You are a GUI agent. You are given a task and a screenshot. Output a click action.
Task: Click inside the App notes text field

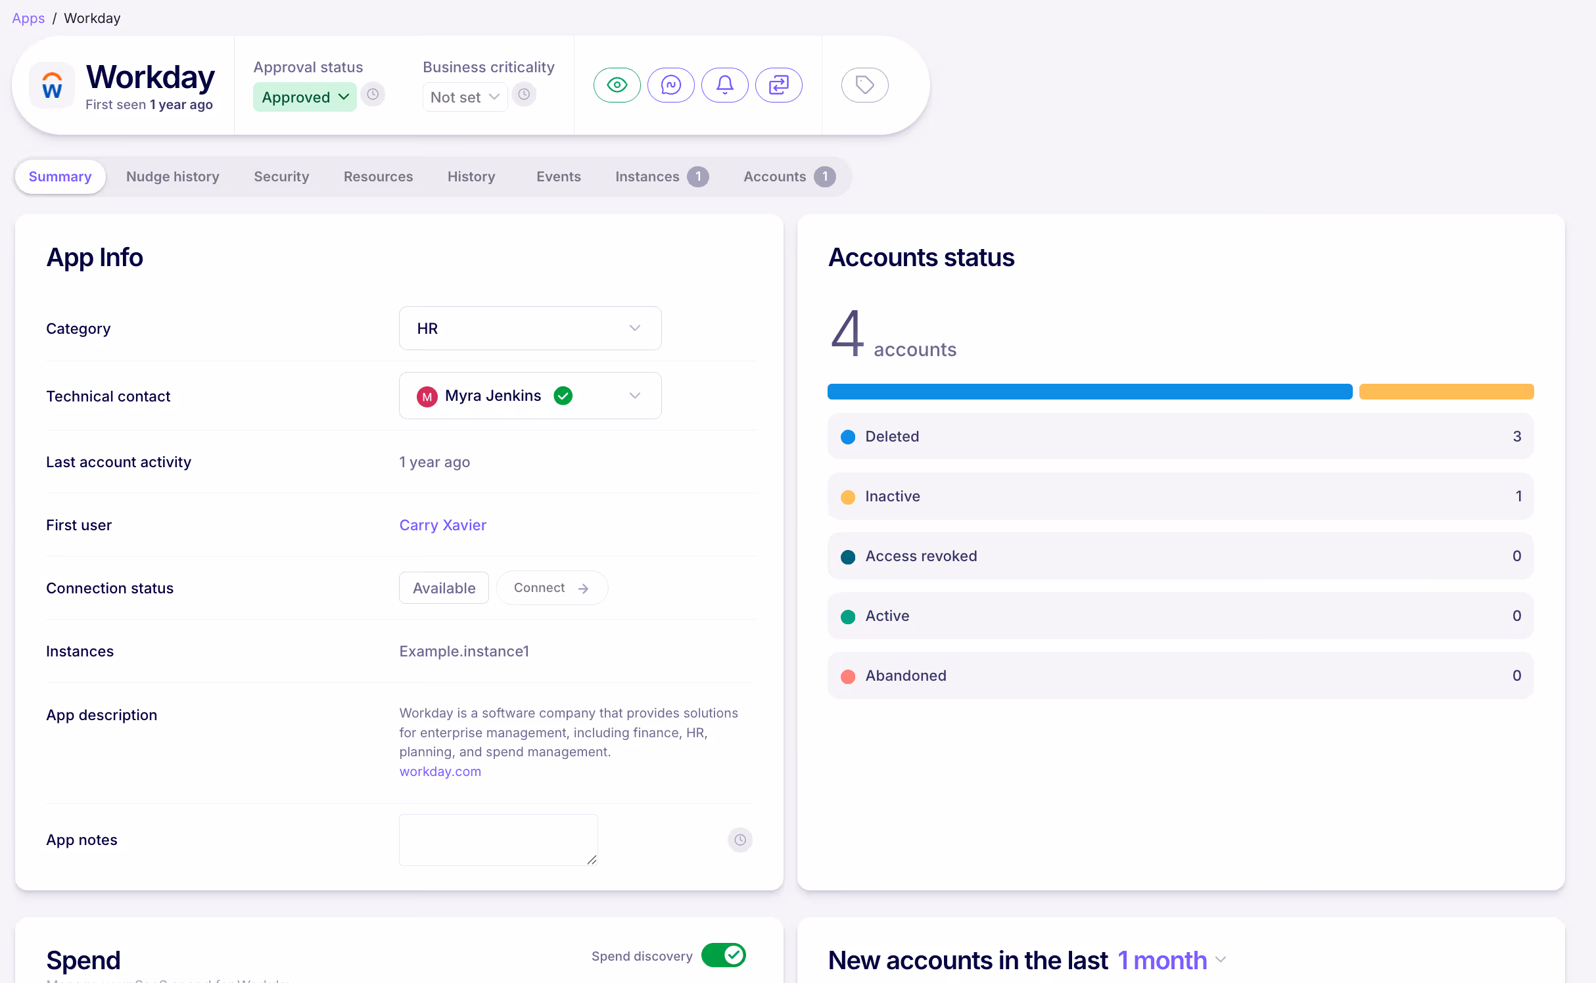point(498,840)
